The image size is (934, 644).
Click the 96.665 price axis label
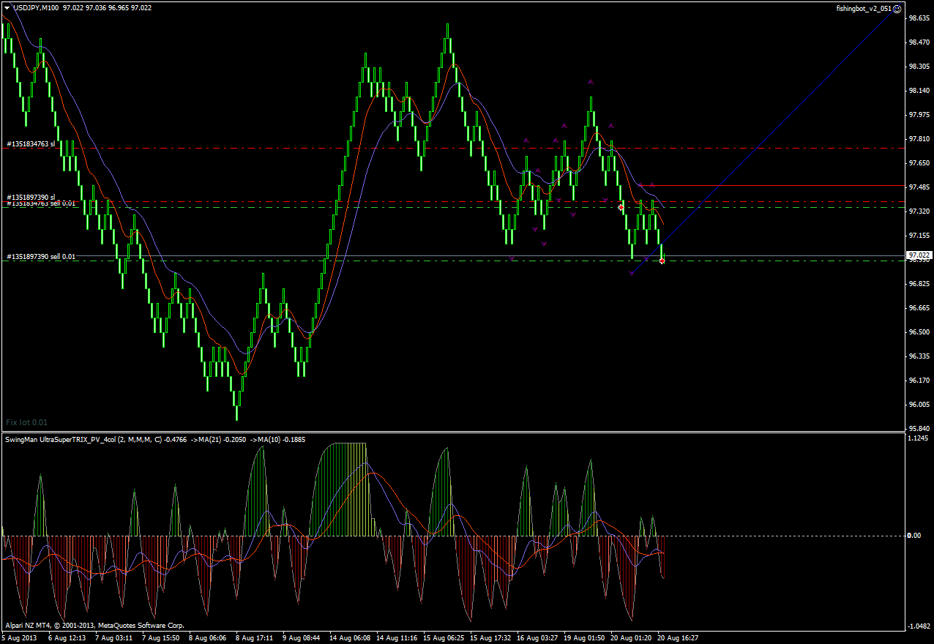click(x=919, y=308)
